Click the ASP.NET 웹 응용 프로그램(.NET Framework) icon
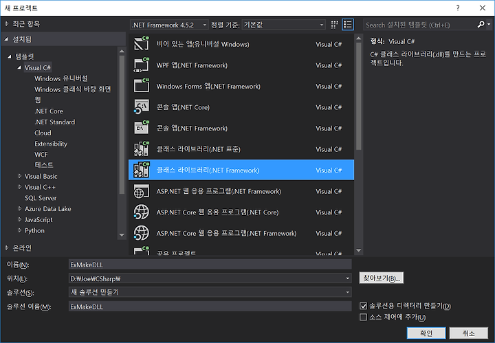 pos(142,190)
